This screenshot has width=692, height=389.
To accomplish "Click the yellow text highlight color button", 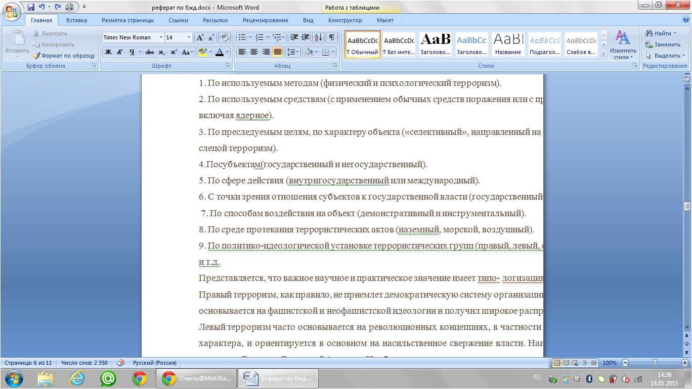I will click(x=202, y=52).
